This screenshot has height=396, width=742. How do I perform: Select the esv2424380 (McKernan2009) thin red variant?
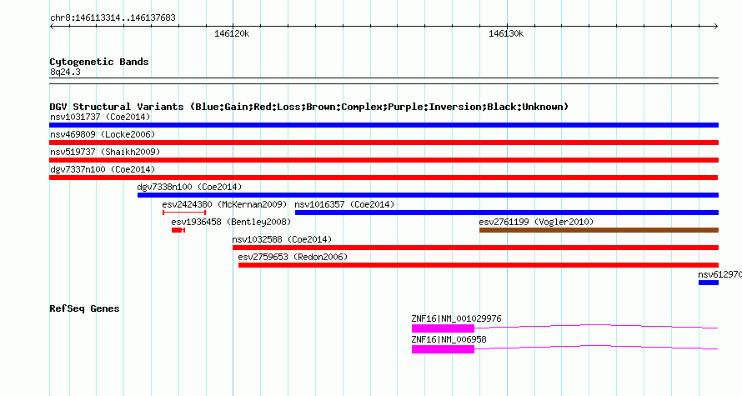(x=184, y=213)
